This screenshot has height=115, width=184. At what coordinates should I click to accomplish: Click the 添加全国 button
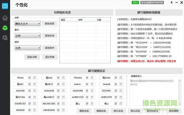pos(49,24)
